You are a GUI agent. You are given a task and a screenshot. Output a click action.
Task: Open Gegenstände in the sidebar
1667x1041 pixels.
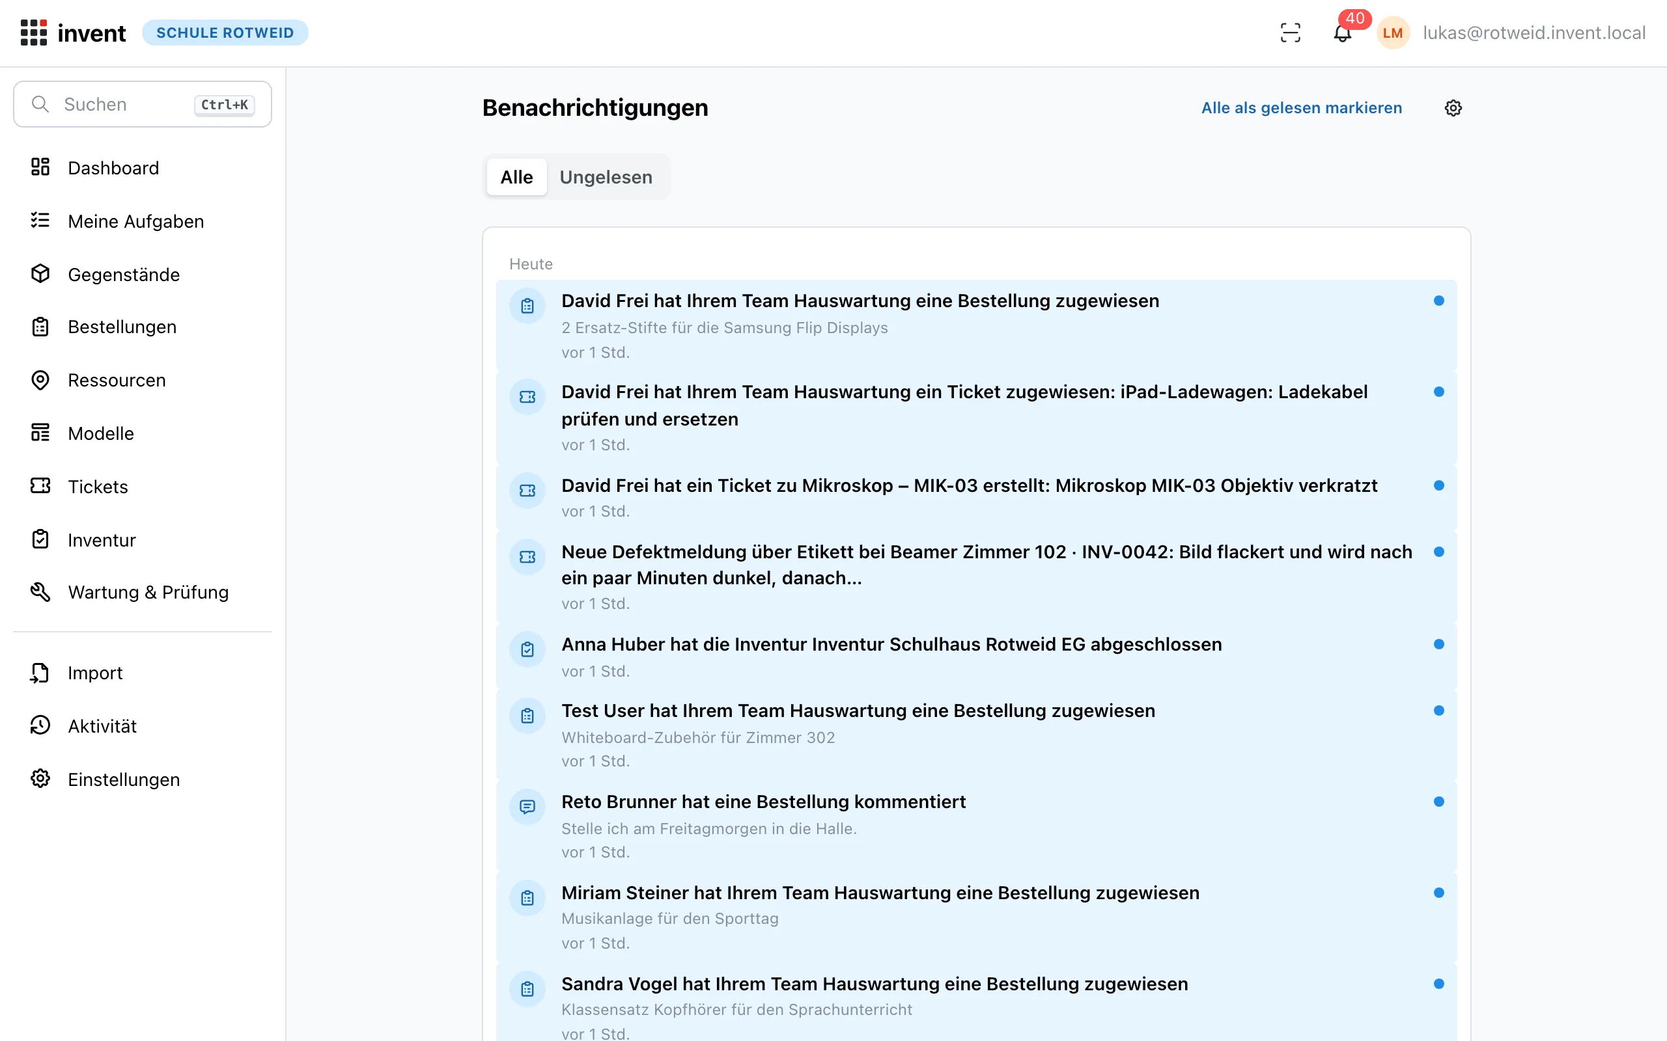[143, 274]
